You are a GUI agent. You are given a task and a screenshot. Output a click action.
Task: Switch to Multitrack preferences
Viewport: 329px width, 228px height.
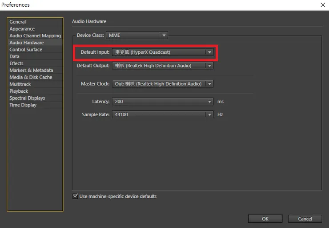click(20, 84)
